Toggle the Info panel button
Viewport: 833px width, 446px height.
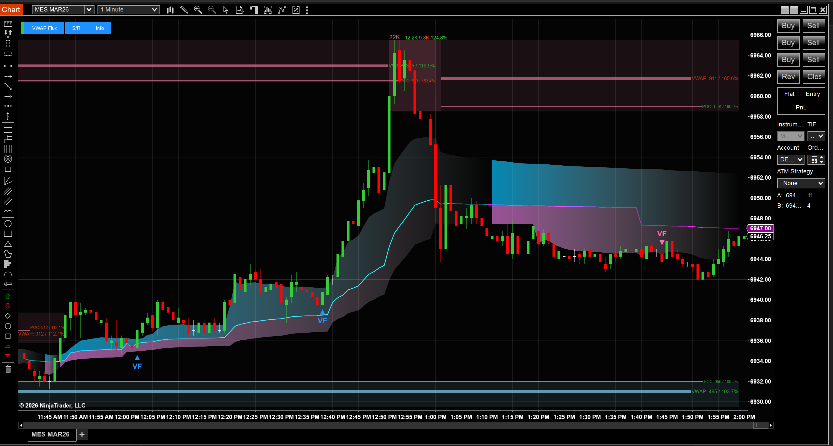(x=99, y=28)
